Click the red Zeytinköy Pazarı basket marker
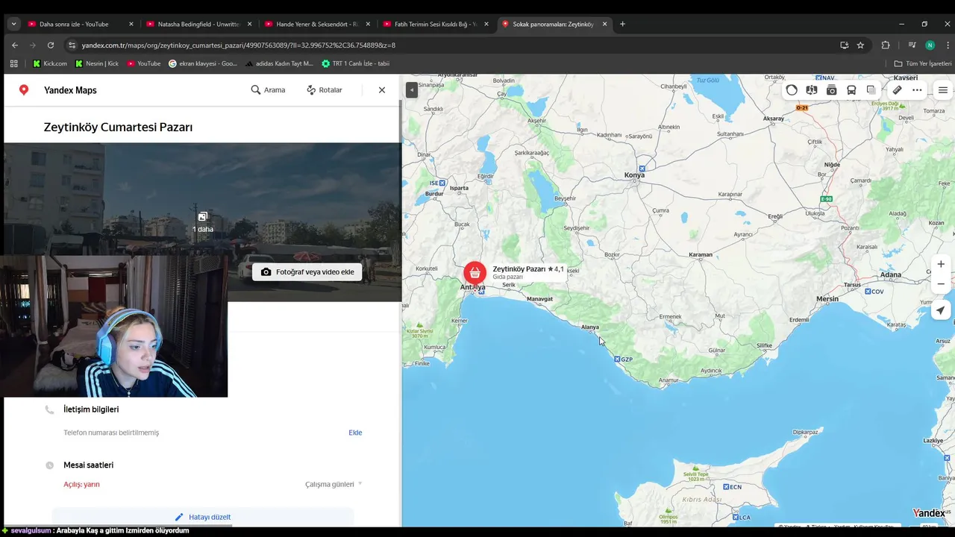The image size is (955, 537). [475, 273]
